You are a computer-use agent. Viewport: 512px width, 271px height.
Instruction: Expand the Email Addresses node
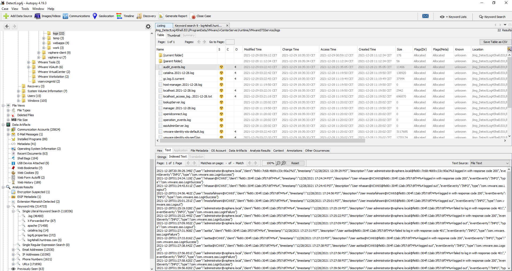point(13,250)
